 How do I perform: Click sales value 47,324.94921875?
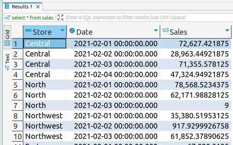pyautogui.click(x=196, y=74)
